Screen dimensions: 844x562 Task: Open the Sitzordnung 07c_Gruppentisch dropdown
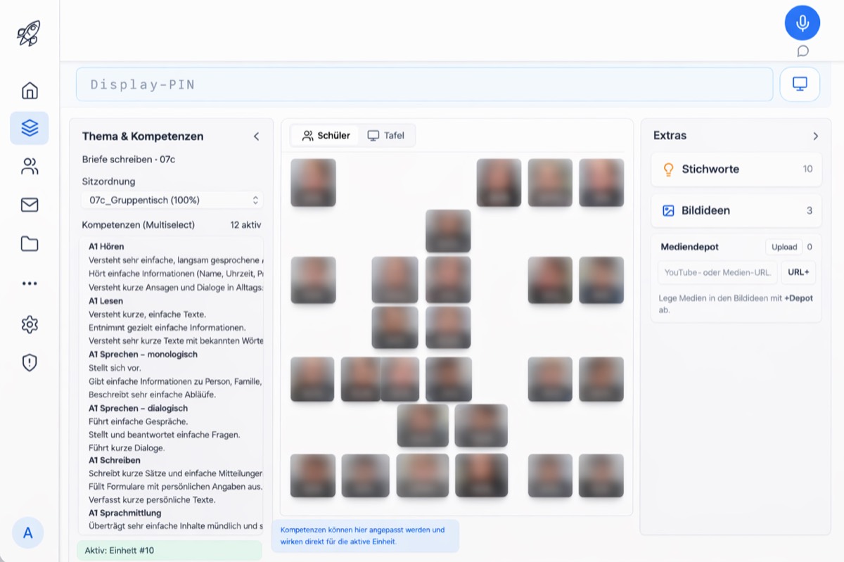point(172,200)
